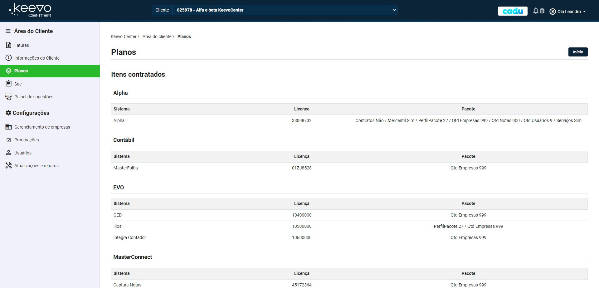Click the Início button

coord(578,52)
